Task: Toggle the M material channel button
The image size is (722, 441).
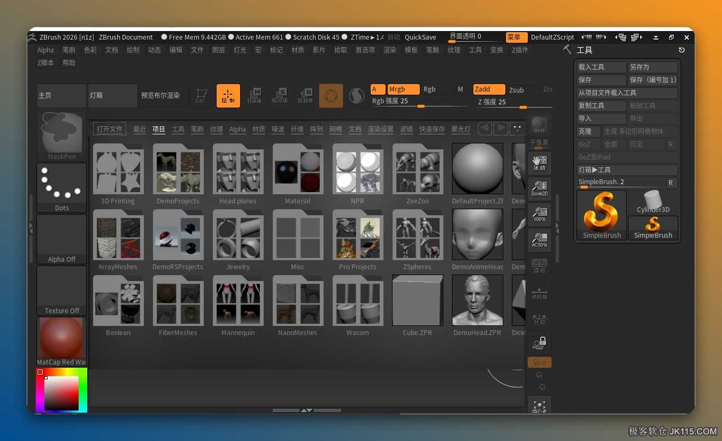Action: coord(462,89)
